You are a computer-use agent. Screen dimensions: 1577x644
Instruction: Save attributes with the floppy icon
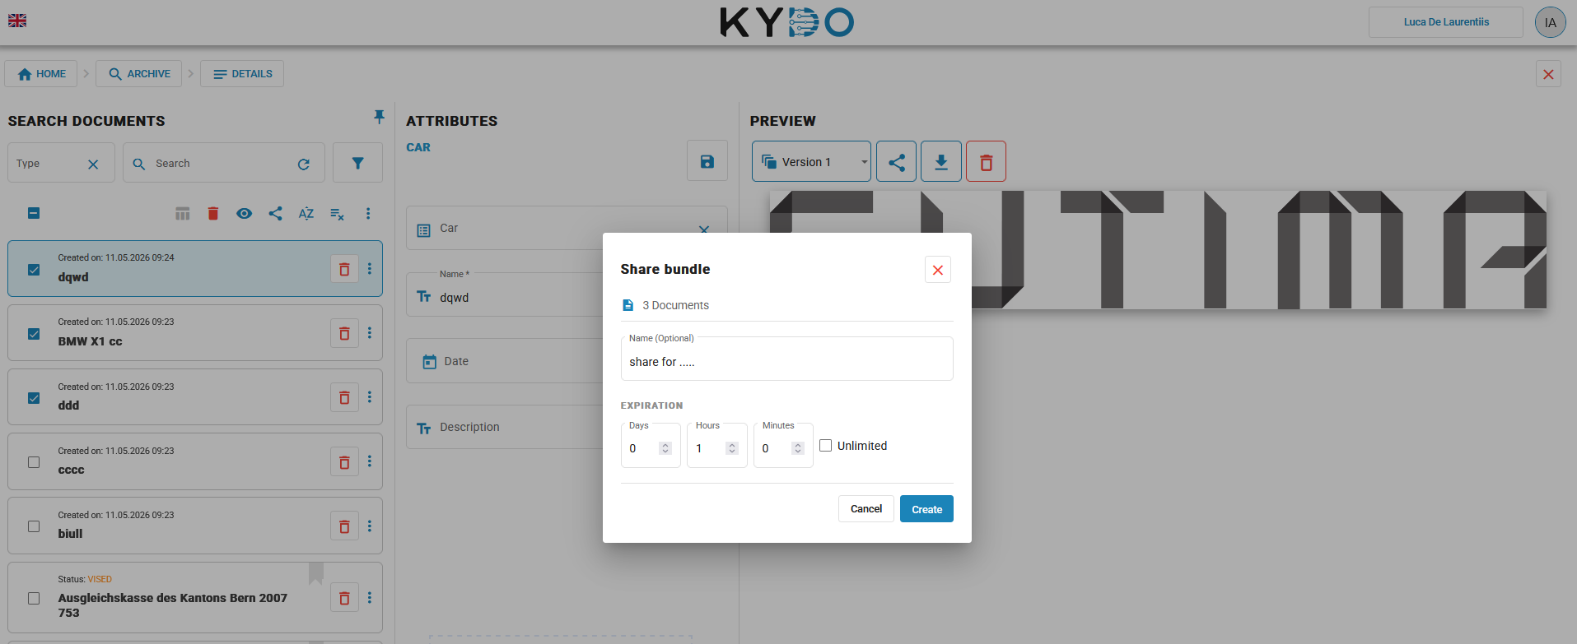tap(707, 161)
